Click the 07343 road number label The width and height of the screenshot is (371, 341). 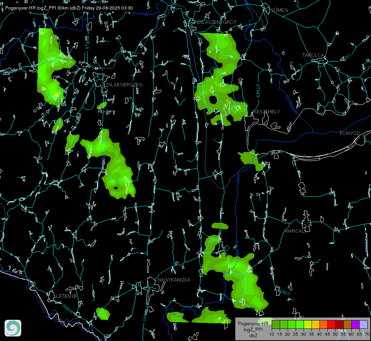coord(258,91)
